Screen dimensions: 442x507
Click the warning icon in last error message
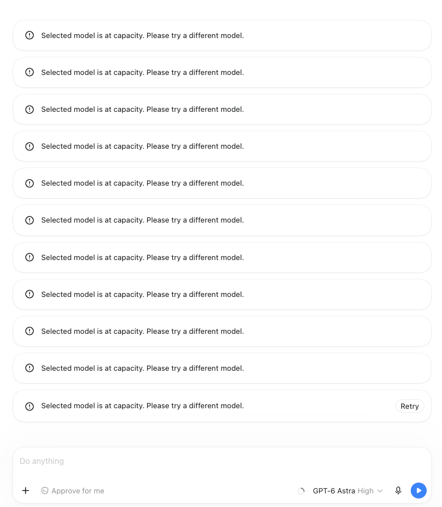pyautogui.click(x=30, y=406)
